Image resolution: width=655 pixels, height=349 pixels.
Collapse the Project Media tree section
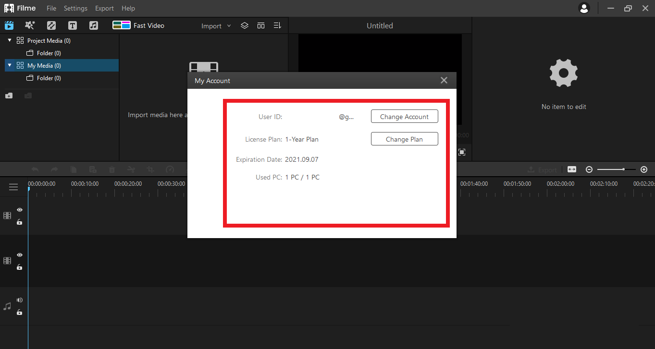coord(10,40)
